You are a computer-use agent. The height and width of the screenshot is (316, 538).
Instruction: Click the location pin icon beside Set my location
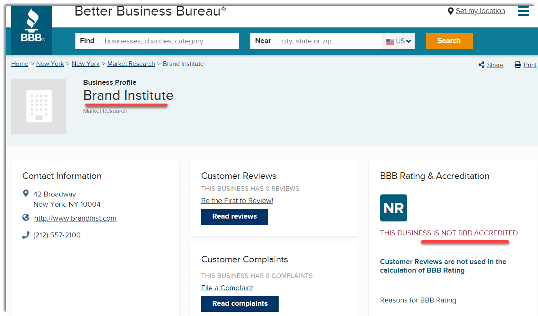tap(451, 11)
